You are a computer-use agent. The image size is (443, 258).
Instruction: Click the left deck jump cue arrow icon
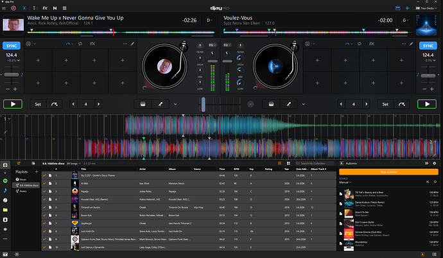54,104
